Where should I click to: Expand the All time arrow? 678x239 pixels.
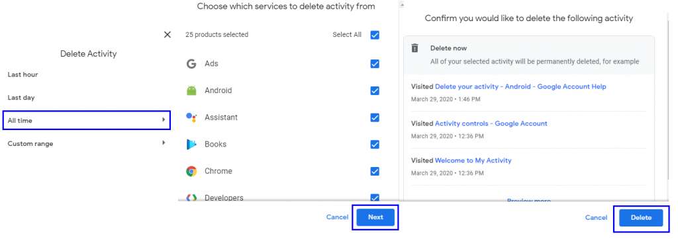(164, 119)
